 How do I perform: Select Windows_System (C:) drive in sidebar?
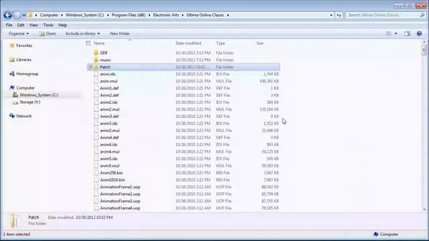tap(39, 95)
